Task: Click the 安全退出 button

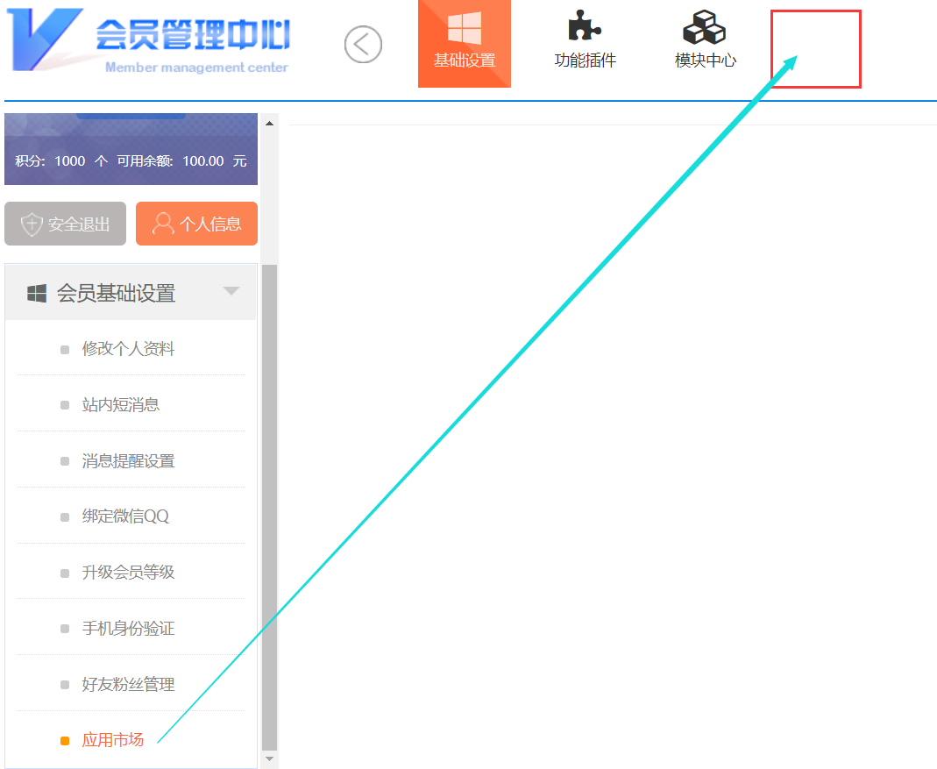Action: (66, 224)
